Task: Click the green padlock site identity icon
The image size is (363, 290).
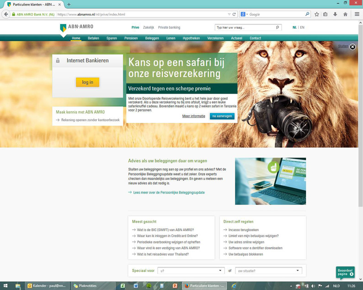Action: [x=13, y=14]
